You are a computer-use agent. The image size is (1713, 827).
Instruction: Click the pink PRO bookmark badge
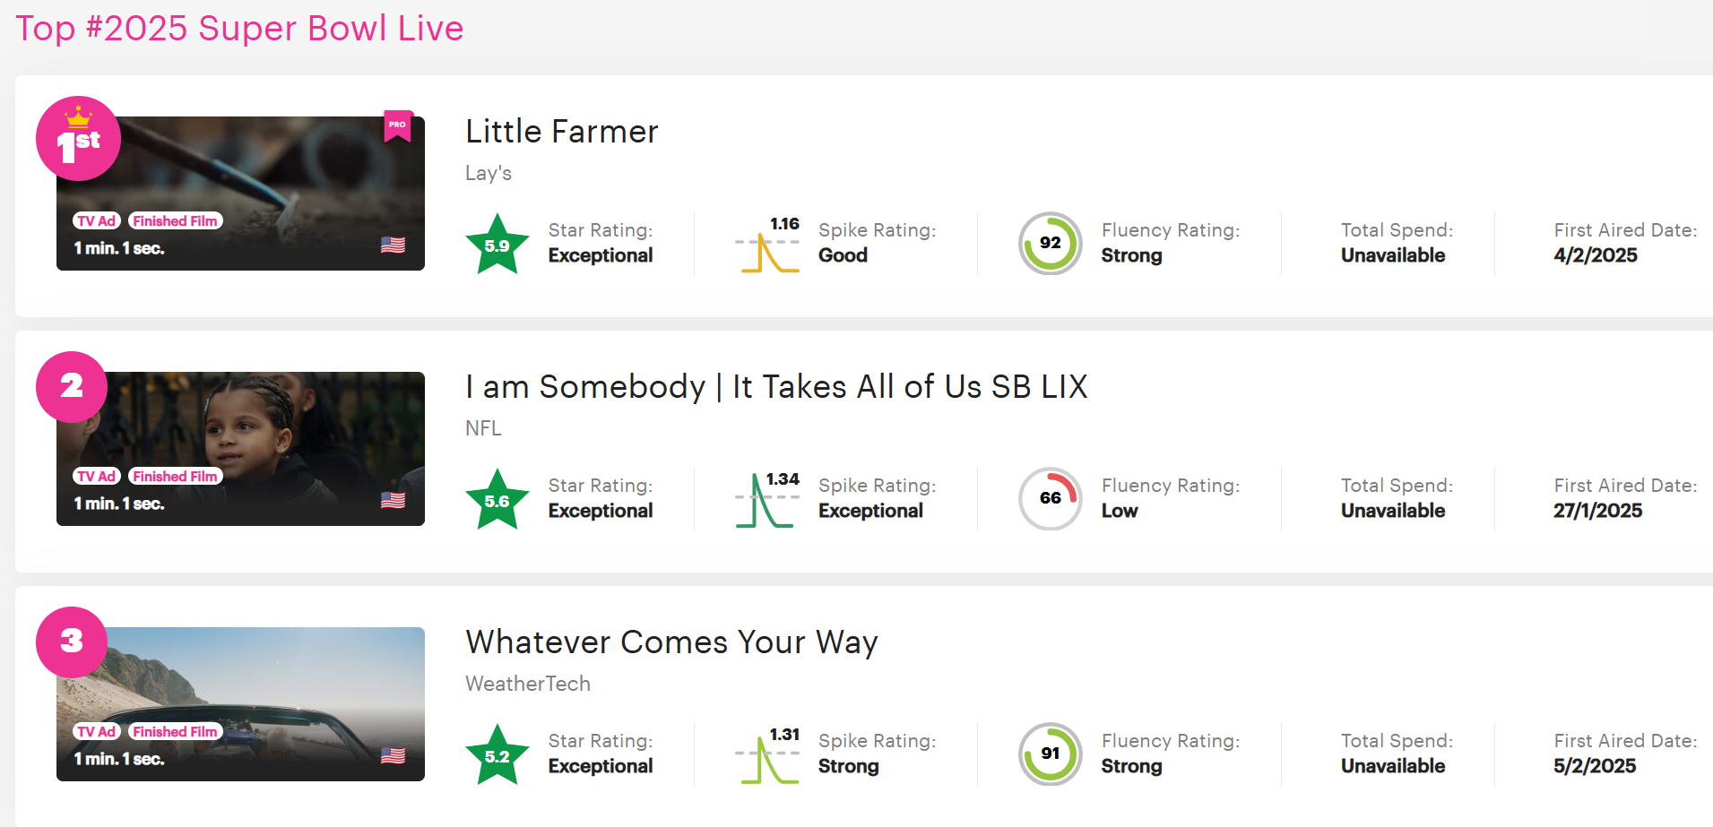tap(398, 126)
